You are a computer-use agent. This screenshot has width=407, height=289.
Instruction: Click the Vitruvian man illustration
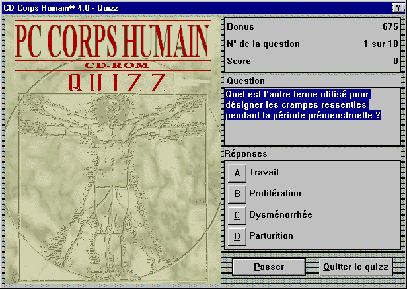click(x=112, y=179)
